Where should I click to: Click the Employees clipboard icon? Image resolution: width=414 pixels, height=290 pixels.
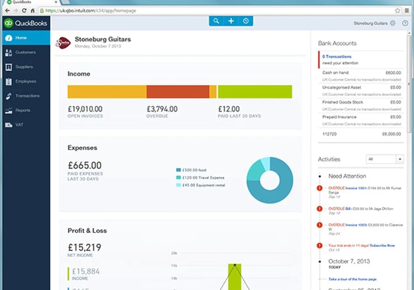coord(9,81)
